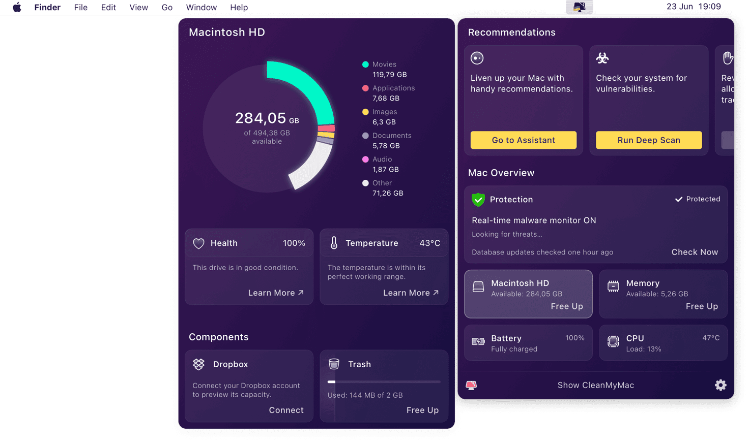Click the '284,05 GB' available value in chart
This screenshot has width=749, height=446.
click(267, 118)
